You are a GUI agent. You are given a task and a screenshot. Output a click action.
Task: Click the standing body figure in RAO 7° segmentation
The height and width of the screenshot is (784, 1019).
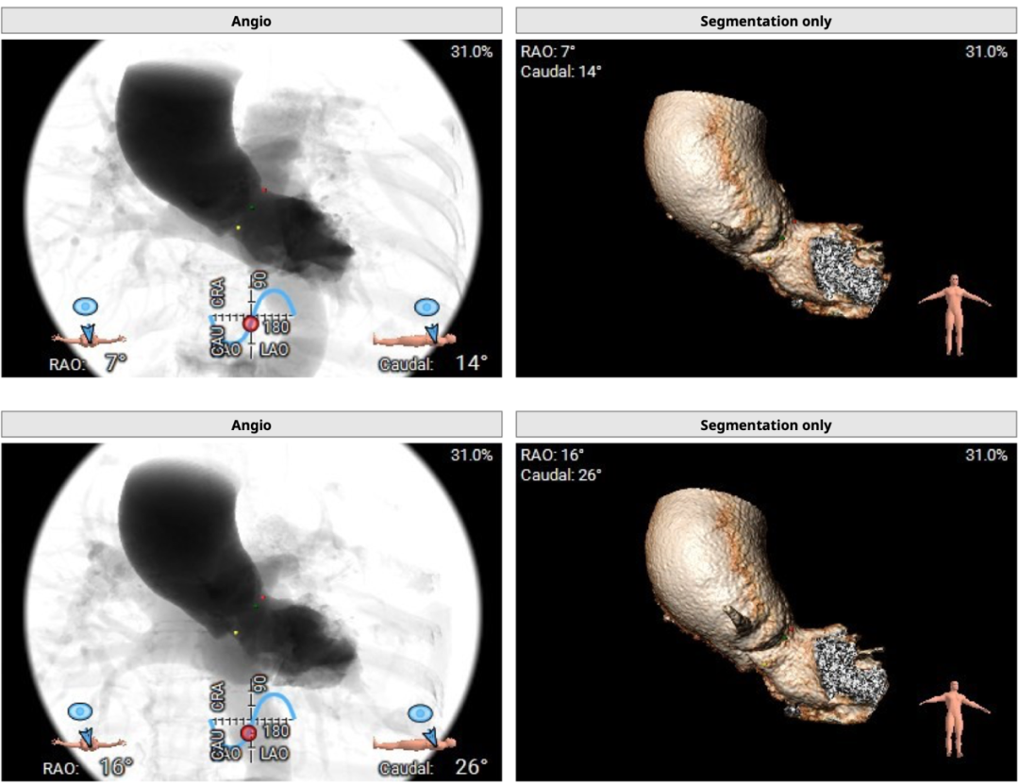(x=955, y=314)
